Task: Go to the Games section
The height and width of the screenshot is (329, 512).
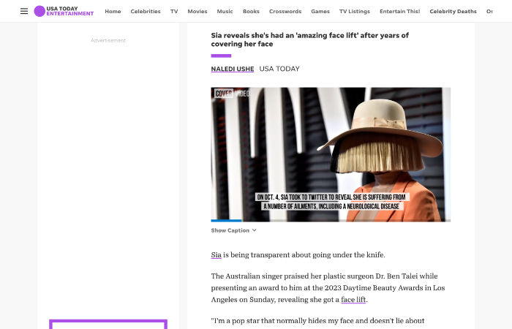Action: (320, 12)
